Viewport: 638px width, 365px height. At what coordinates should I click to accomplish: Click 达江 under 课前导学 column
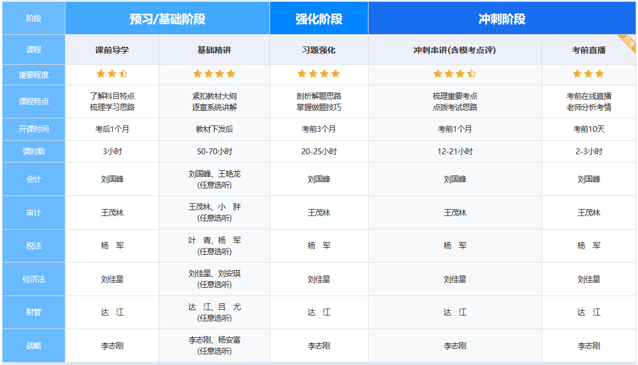coord(112,312)
